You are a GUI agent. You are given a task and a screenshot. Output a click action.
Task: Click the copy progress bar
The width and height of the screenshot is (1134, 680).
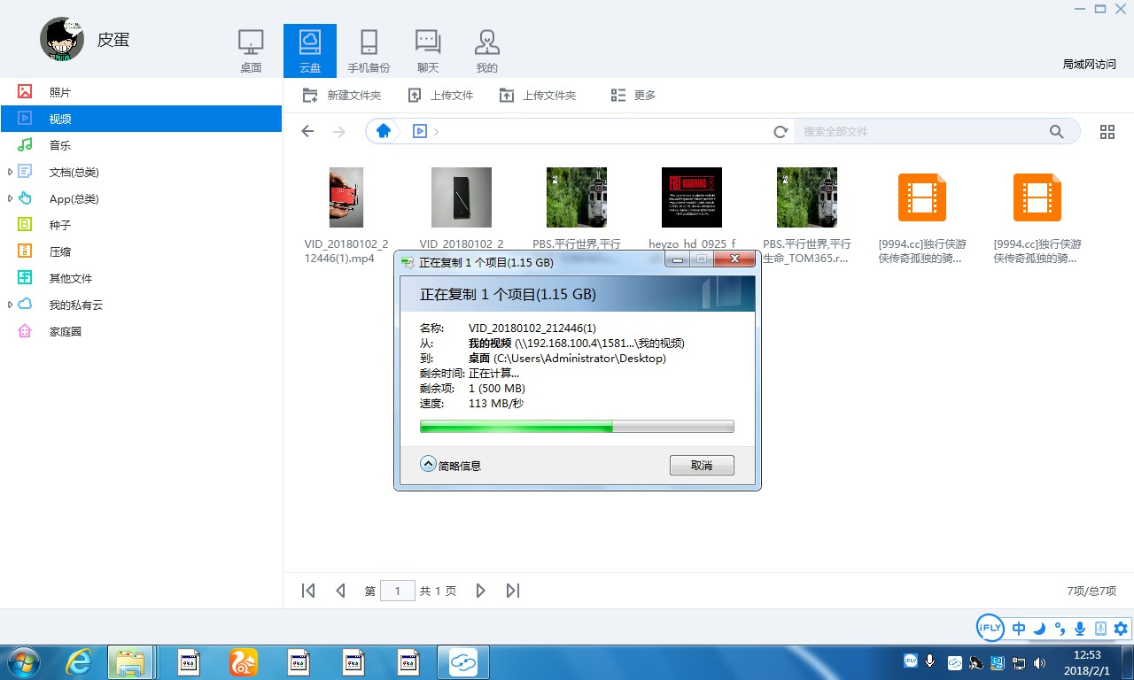pos(577,427)
